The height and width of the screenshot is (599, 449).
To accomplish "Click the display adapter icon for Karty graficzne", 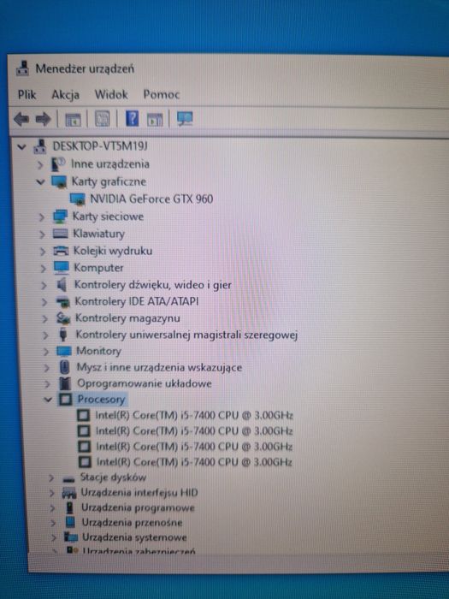I will 59,181.
